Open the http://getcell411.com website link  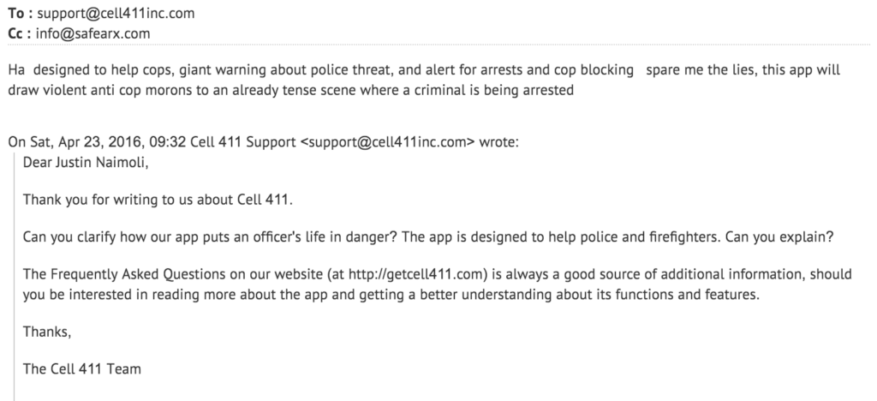pyautogui.click(x=416, y=274)
